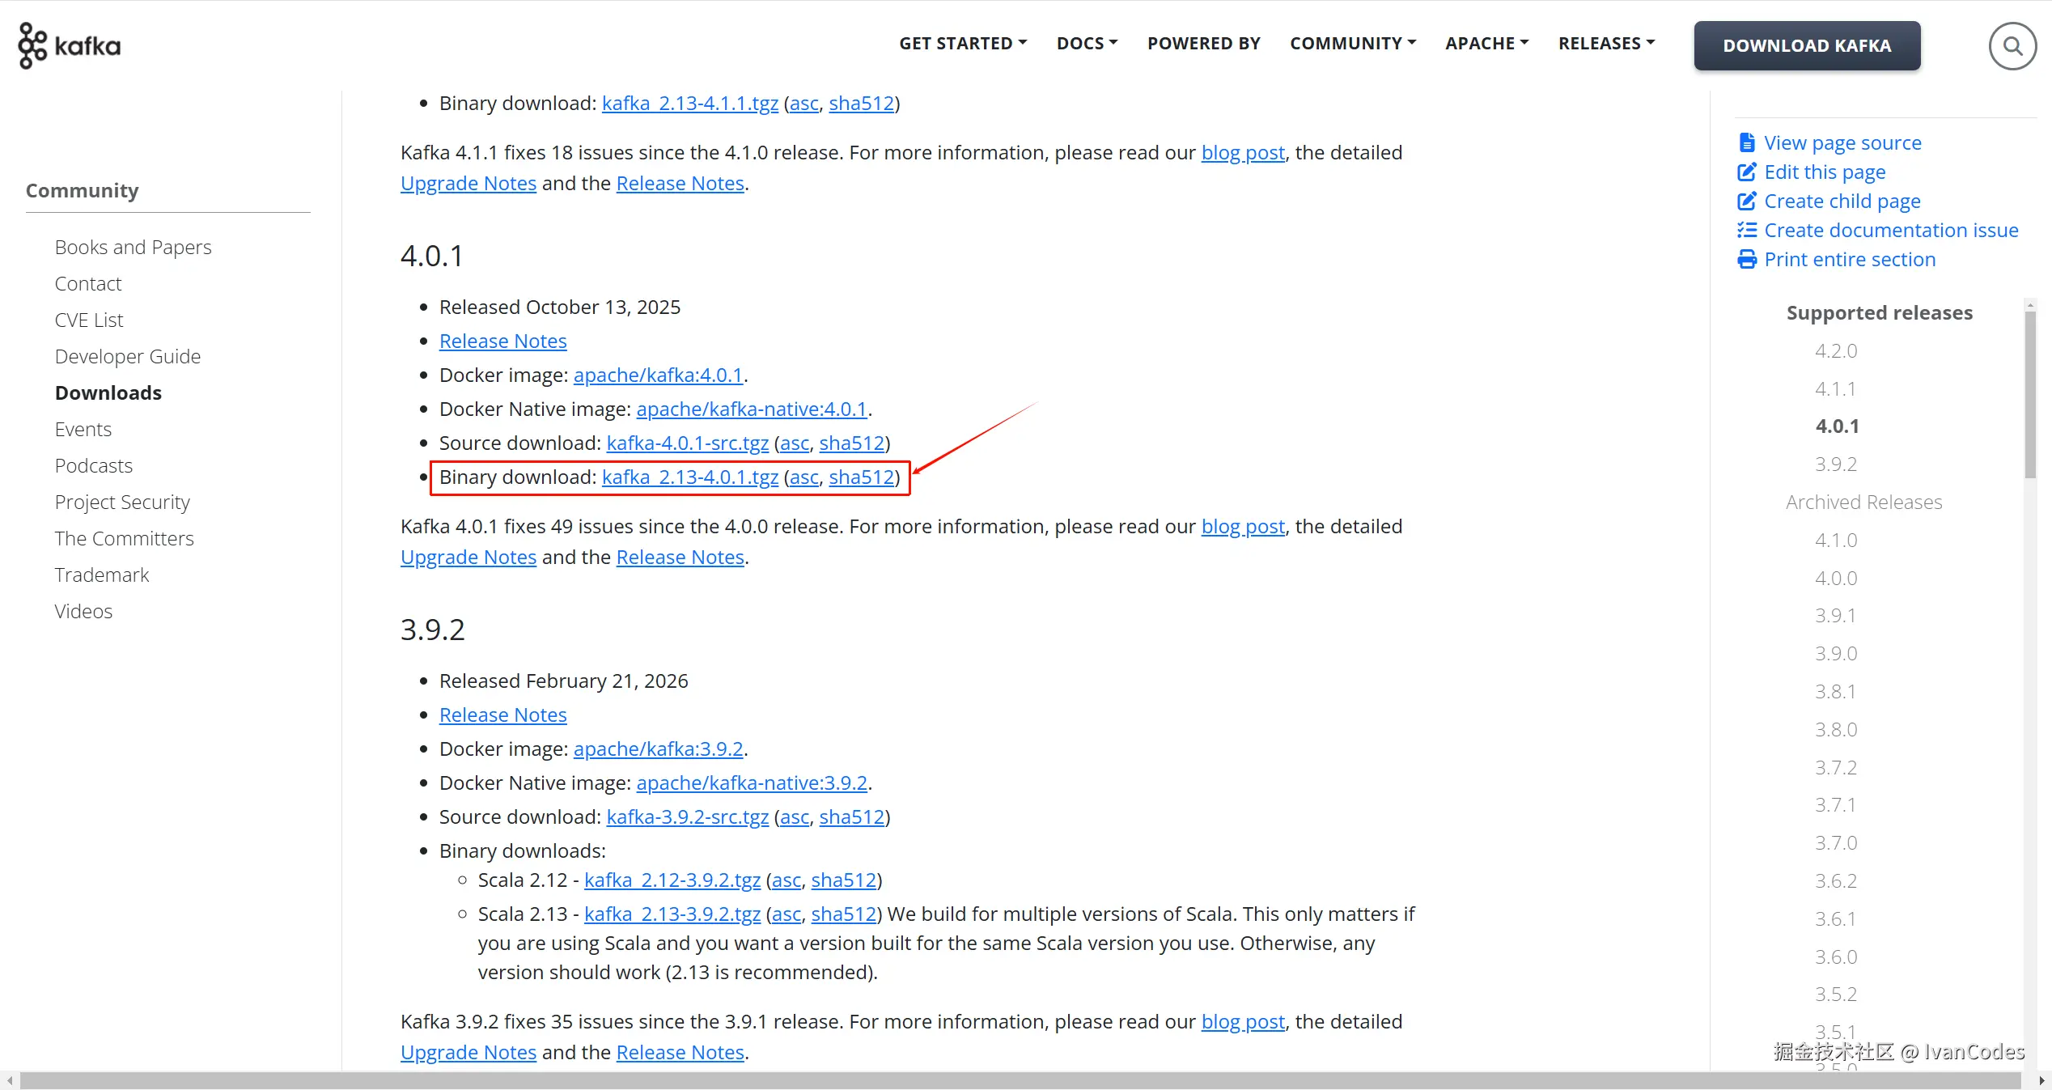Viewport: 2052px width, 1090px height.
Task: Open the Releases dropdown in navbar
Action: click(1606, 44)
